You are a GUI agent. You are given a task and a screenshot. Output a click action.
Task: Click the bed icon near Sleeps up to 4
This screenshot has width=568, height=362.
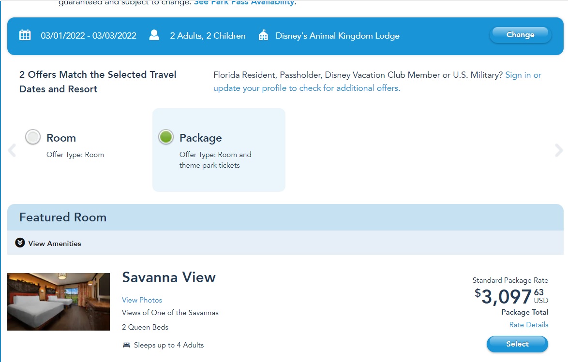[x=126, y=345]
